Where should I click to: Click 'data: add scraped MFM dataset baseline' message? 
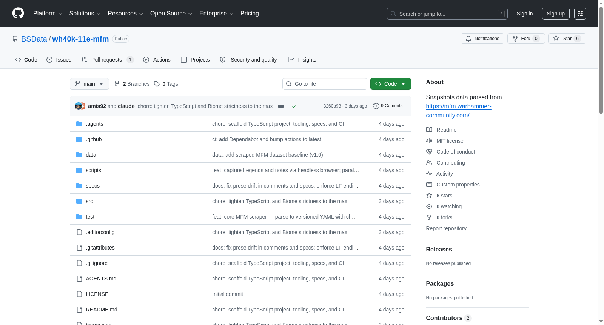pos(268,155)
